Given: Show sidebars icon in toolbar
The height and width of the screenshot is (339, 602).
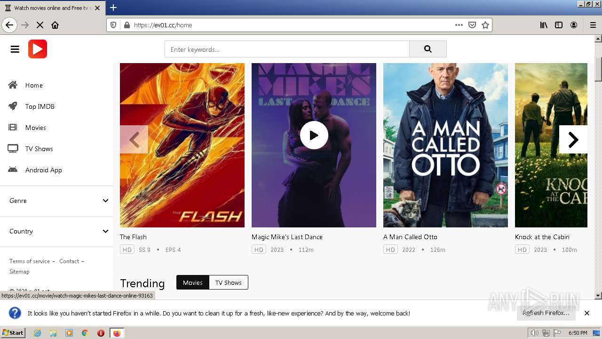Looking at the screenshot, I should click(x=559, y=25).
